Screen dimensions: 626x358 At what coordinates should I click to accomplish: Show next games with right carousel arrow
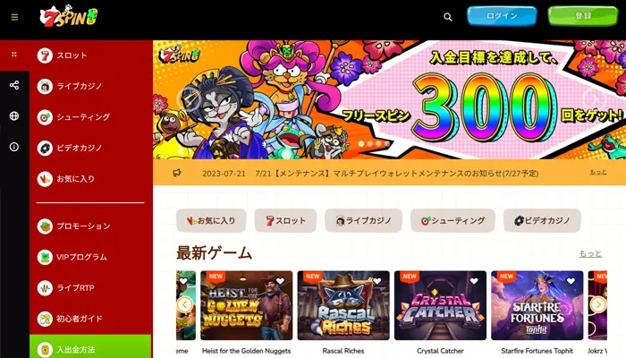tap(598, 305)
